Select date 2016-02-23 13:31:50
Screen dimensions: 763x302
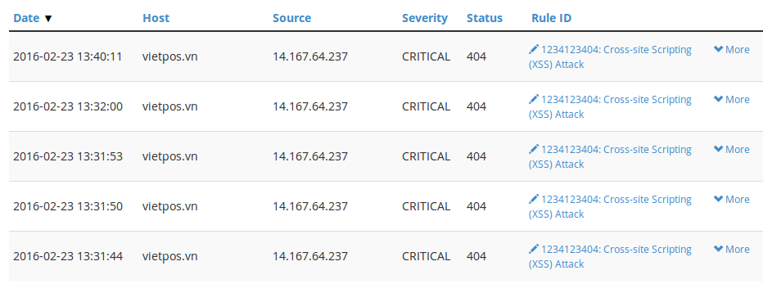(68, 207)
